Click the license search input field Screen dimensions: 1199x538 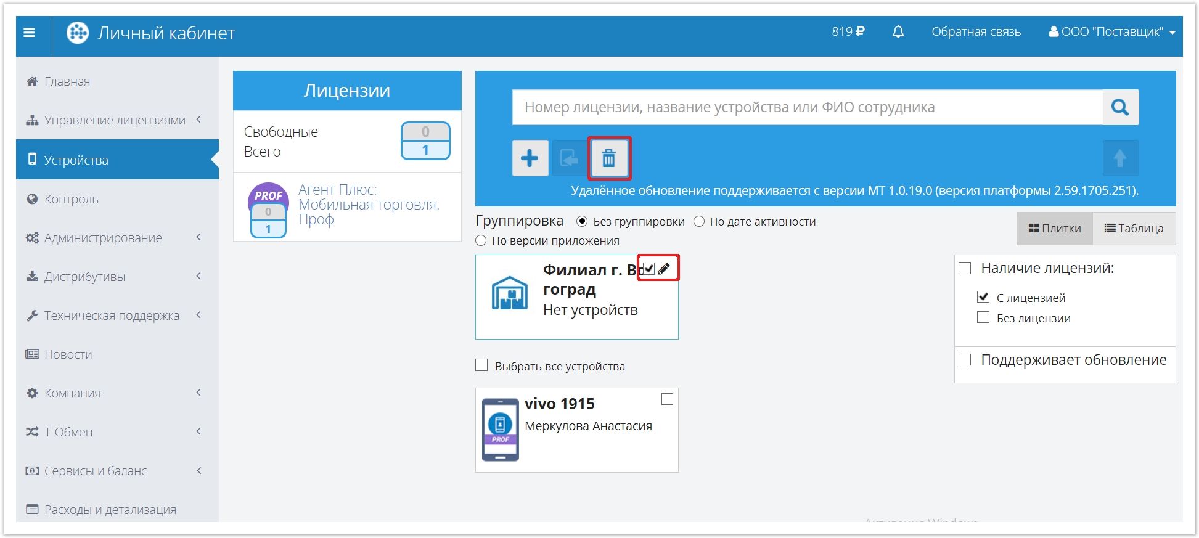pos(806,108)
